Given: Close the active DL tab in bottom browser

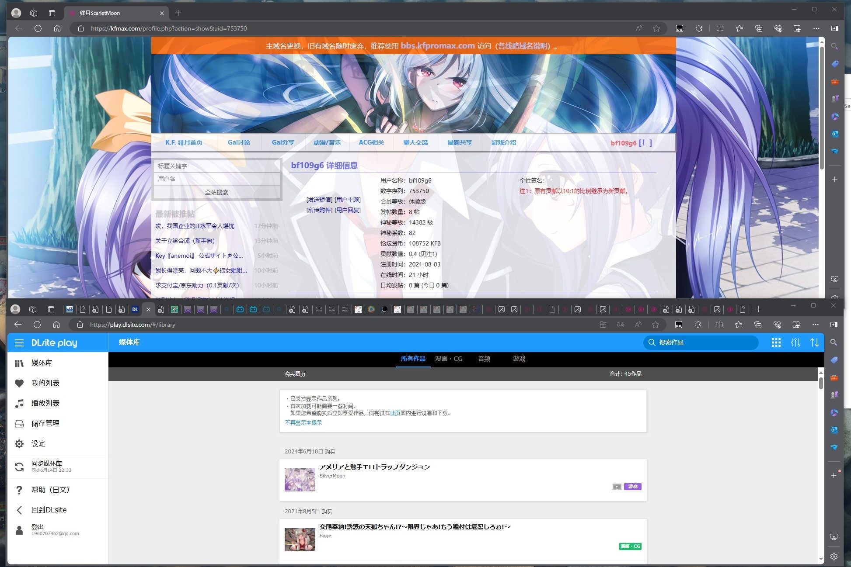Looking at the screenshot, I should 148,309.
